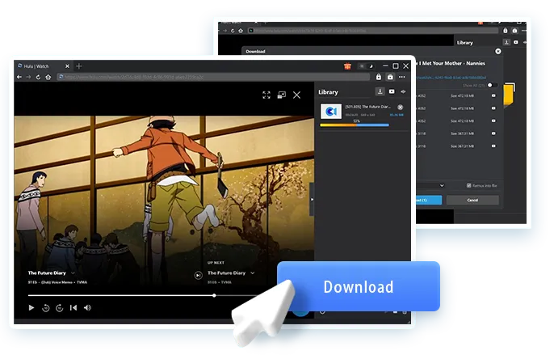554x355 pixels.
Task: Open the Library video tab icon
Action: point(392,91)
